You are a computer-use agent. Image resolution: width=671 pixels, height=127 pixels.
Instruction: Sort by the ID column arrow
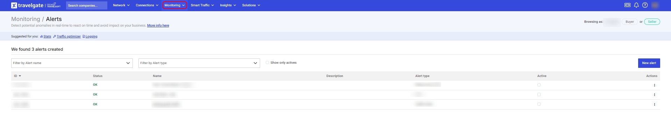[20, 76]
